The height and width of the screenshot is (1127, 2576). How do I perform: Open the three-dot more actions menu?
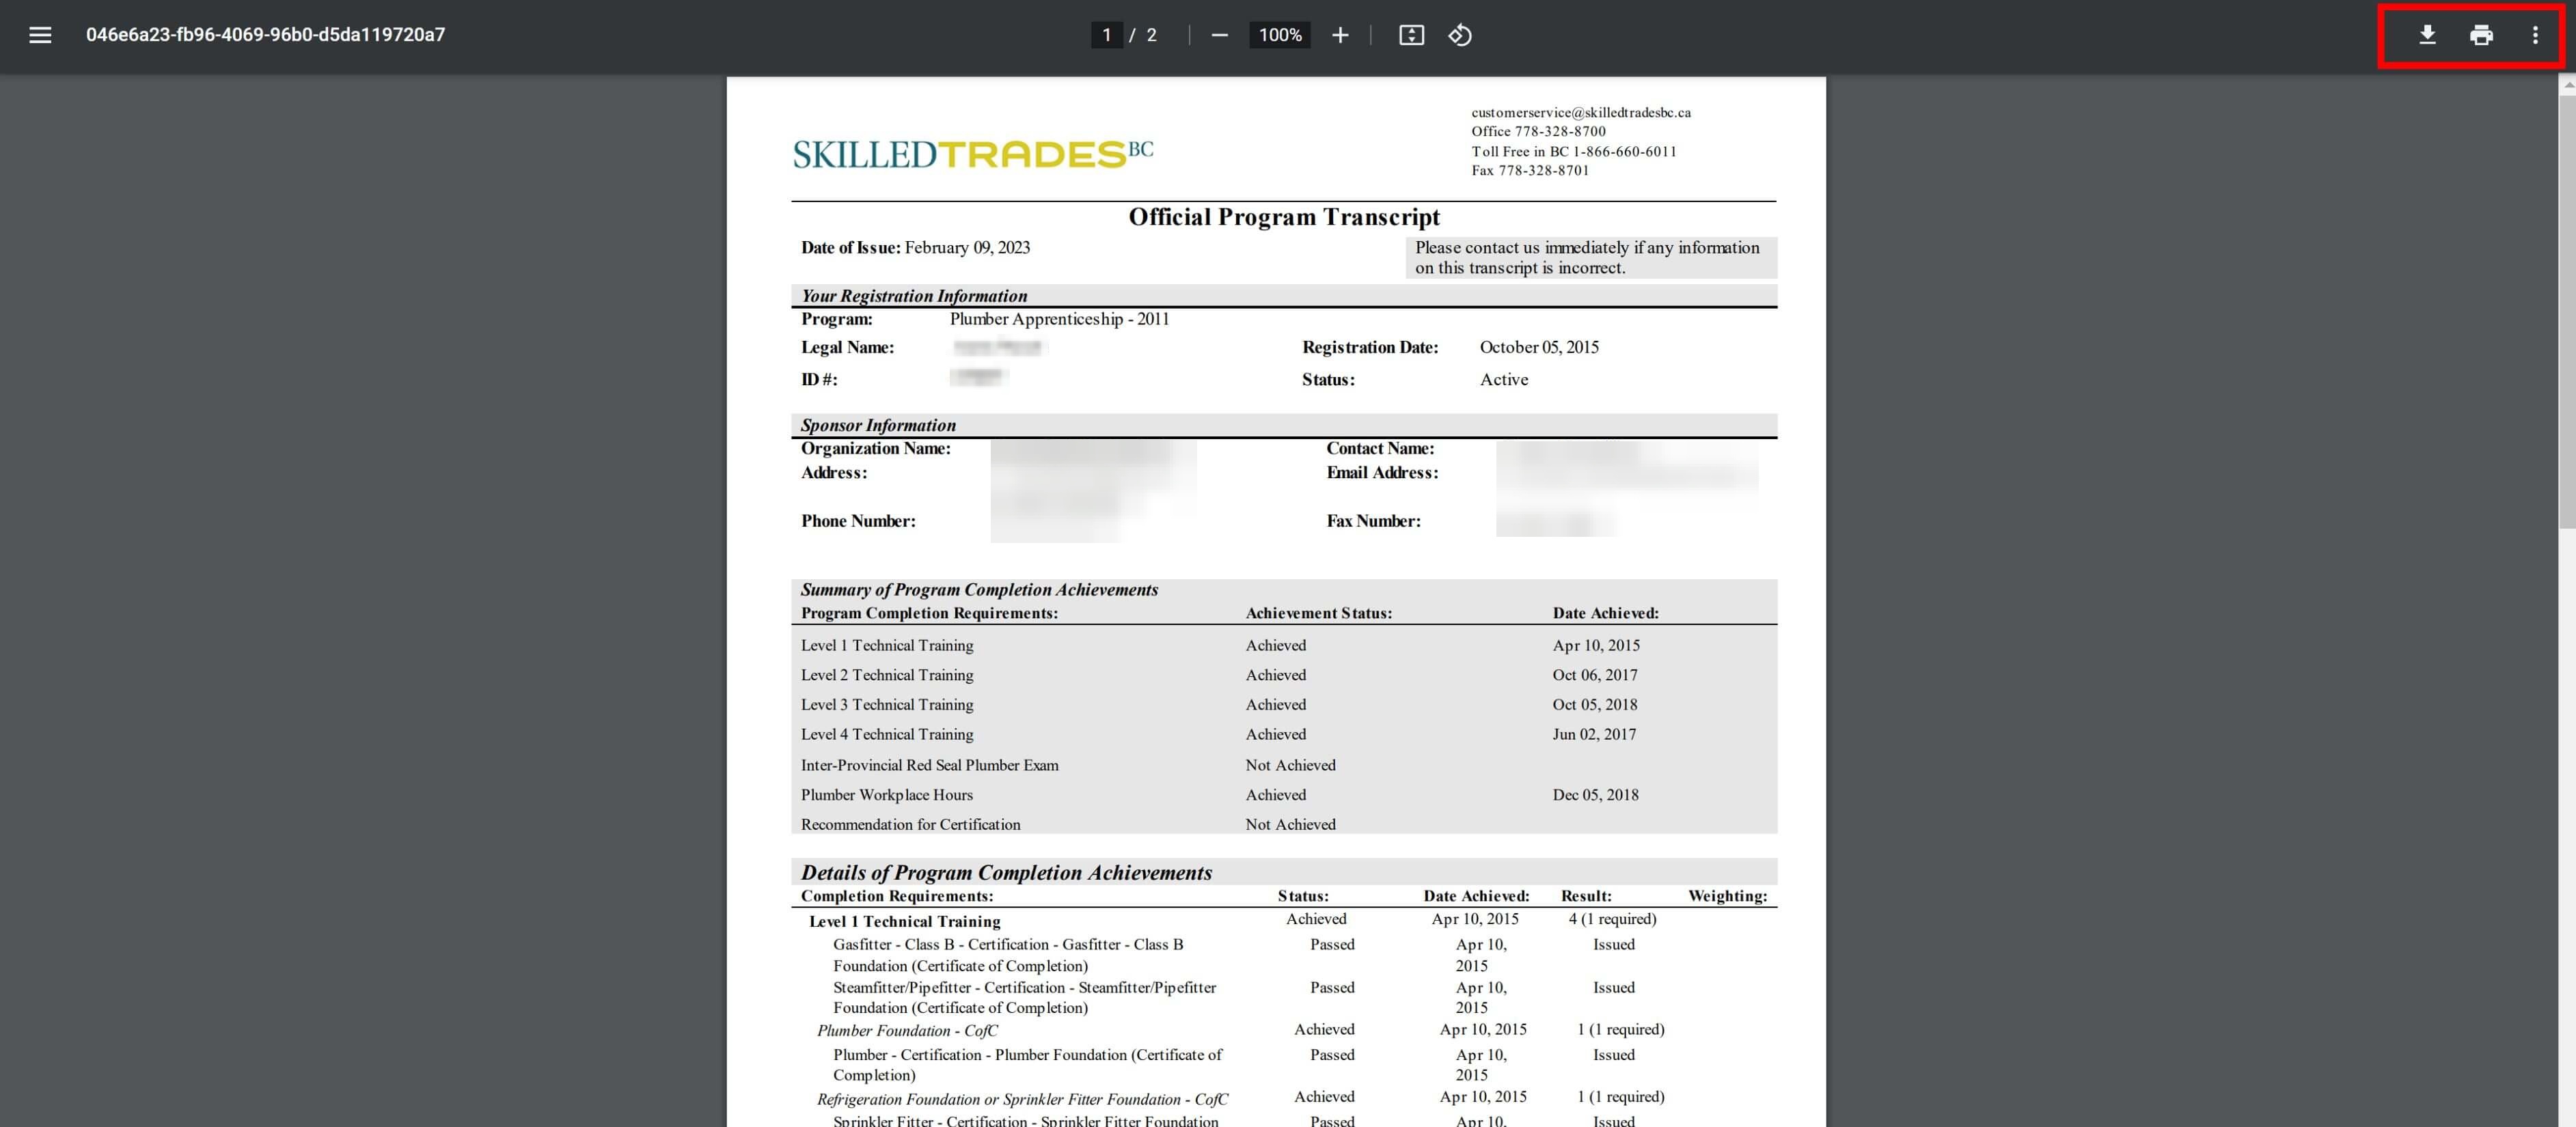pyautogui.click(x=2535, y=35)
